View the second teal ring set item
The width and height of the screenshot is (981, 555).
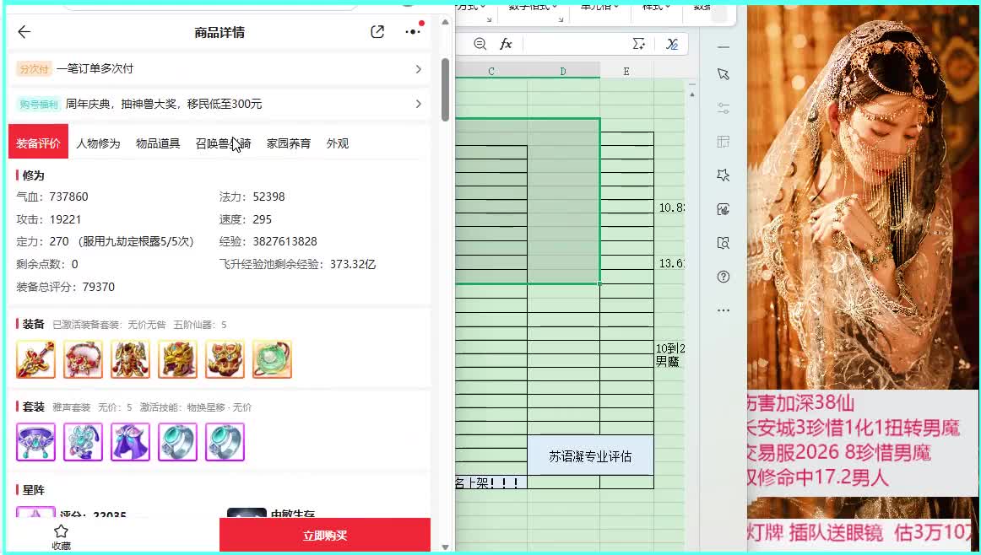click(x=225, y=442)
